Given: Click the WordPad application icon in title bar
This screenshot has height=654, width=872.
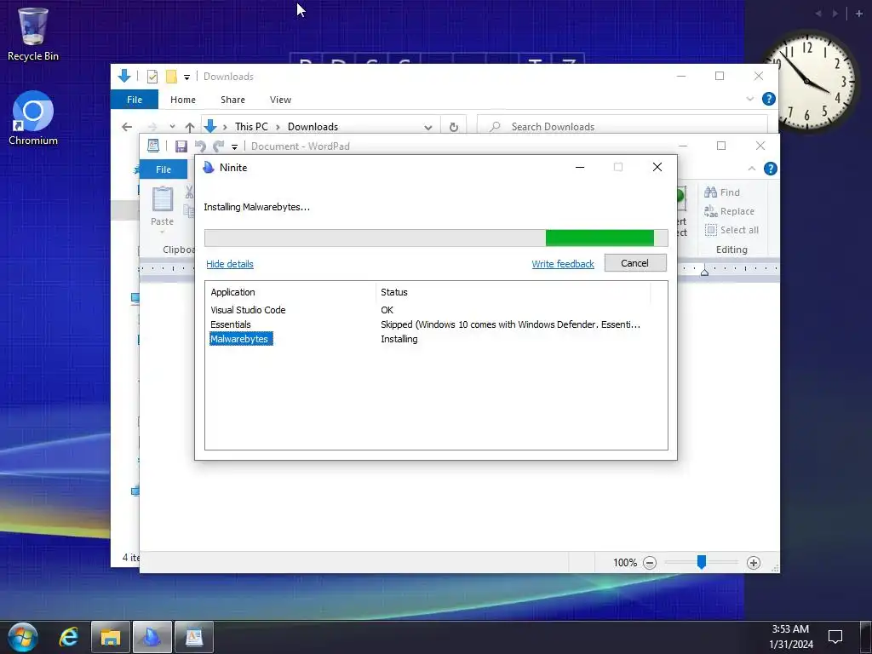Looking at the screenshot, I should 153,146.
